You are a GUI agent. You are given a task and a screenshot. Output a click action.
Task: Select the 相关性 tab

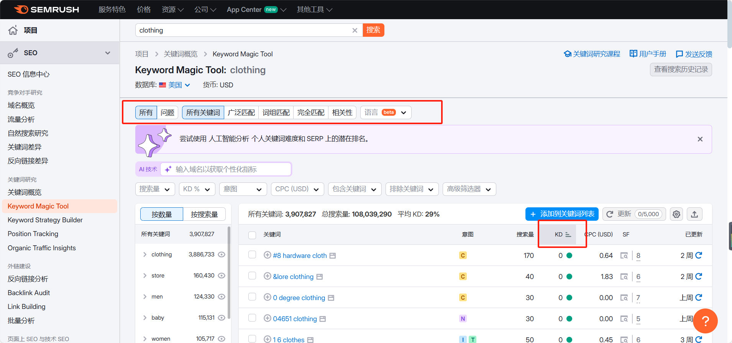[x=342, y=112]
